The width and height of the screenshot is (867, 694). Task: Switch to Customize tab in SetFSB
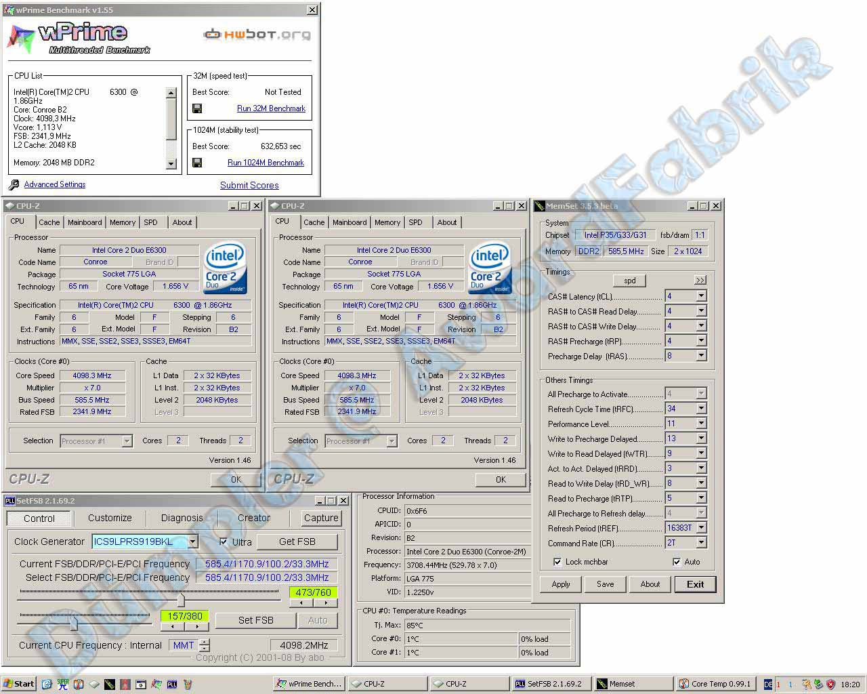pyautogui.click(x=110, y=518)
